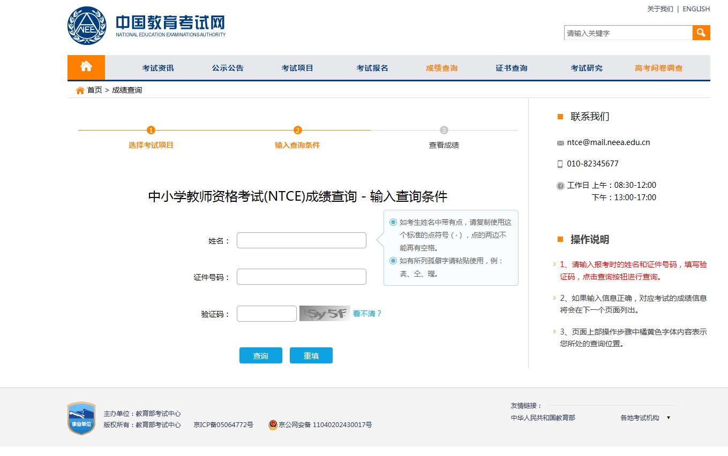Click the captcha verification image
The width and height of the screenshot is (728, 456).
pyautogui.click(x=325, y=314)
